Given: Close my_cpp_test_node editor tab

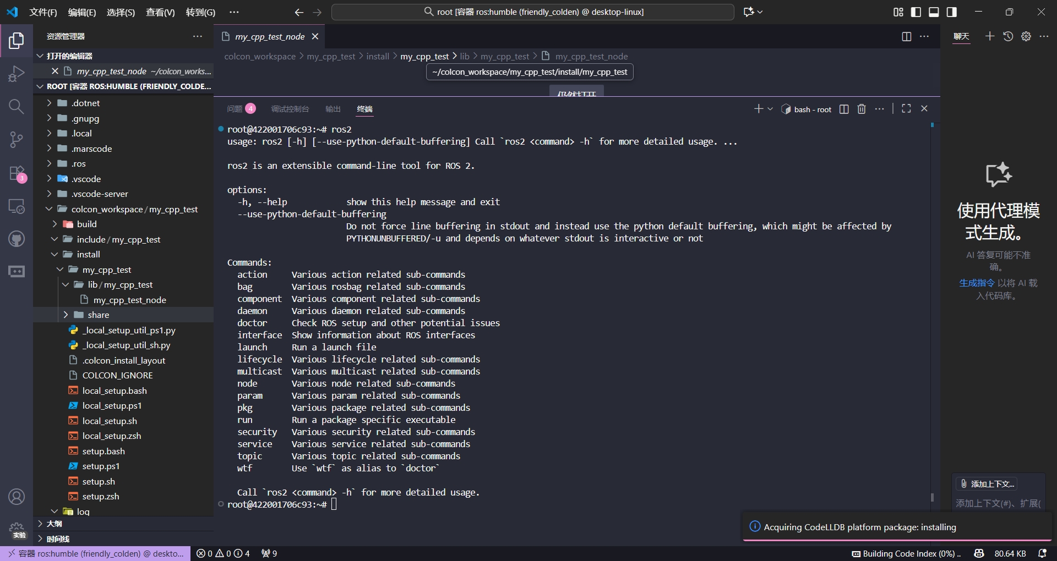Looking at the screenshot, I should click(315, 36).
